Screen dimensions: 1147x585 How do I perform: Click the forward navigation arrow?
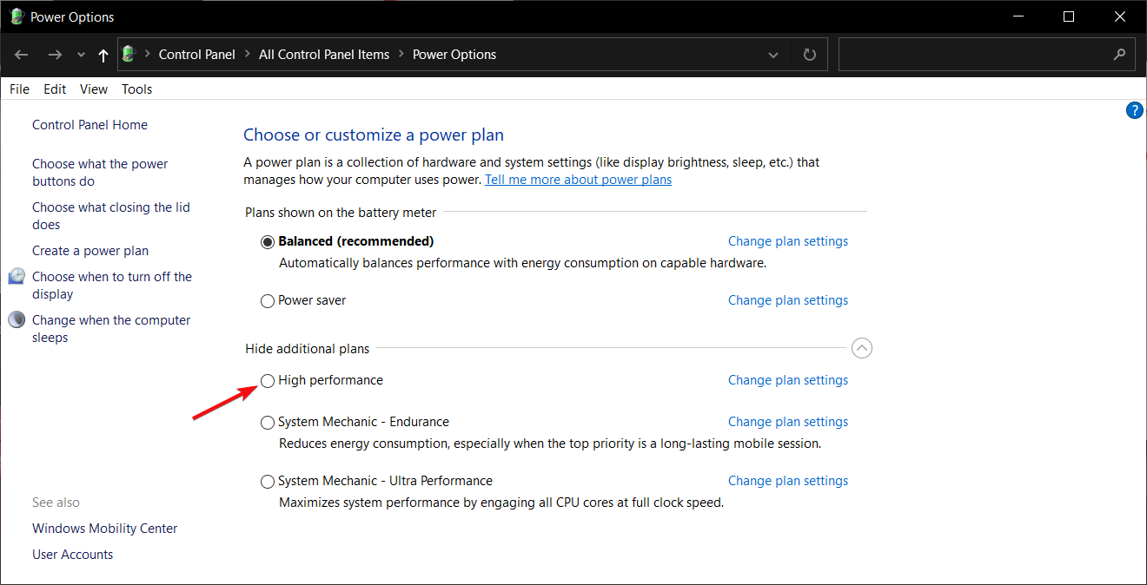click(x=55, y=55)
